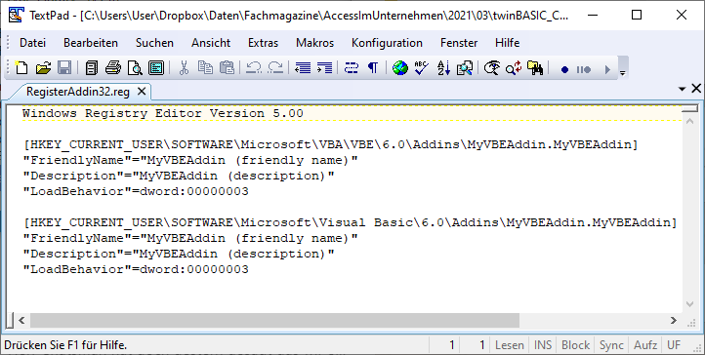Screen dimensions: 705x355
Task: Click the Manage Files toolbar icon
Action: [x=91, y=68]
